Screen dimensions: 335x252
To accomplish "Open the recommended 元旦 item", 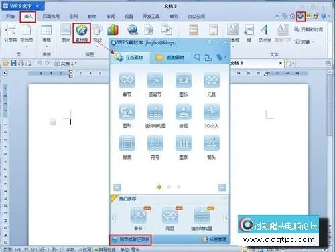I will pos(170,218).
